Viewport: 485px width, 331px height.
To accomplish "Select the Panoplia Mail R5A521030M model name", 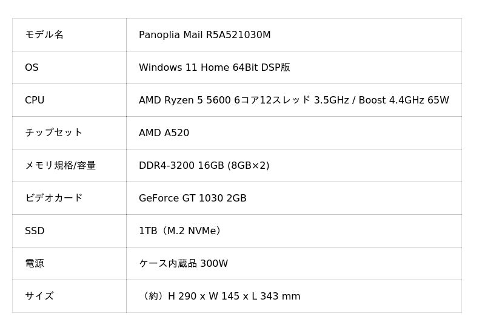I will (204, 35).
